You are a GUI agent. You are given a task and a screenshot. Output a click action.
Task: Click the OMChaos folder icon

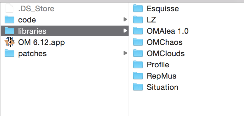click(138, 42)
